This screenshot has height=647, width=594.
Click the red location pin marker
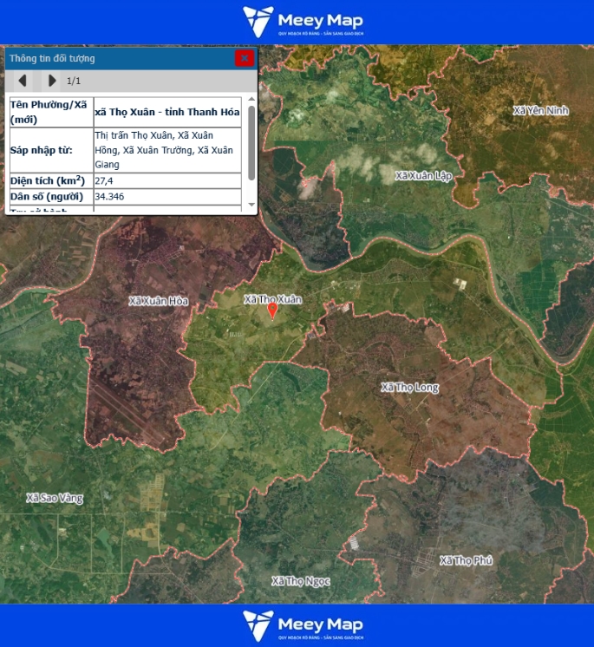tap(272, 310)
